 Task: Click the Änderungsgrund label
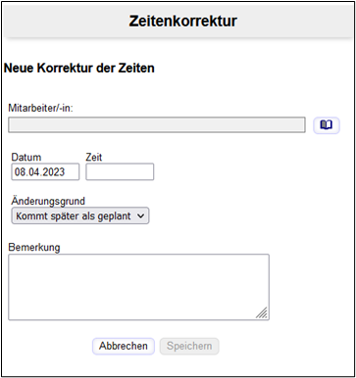click(x=48, y=201)
